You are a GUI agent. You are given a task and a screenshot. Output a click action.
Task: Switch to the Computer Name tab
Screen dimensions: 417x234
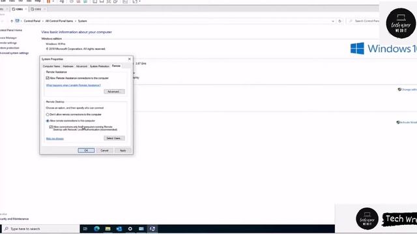click(51, 66)
